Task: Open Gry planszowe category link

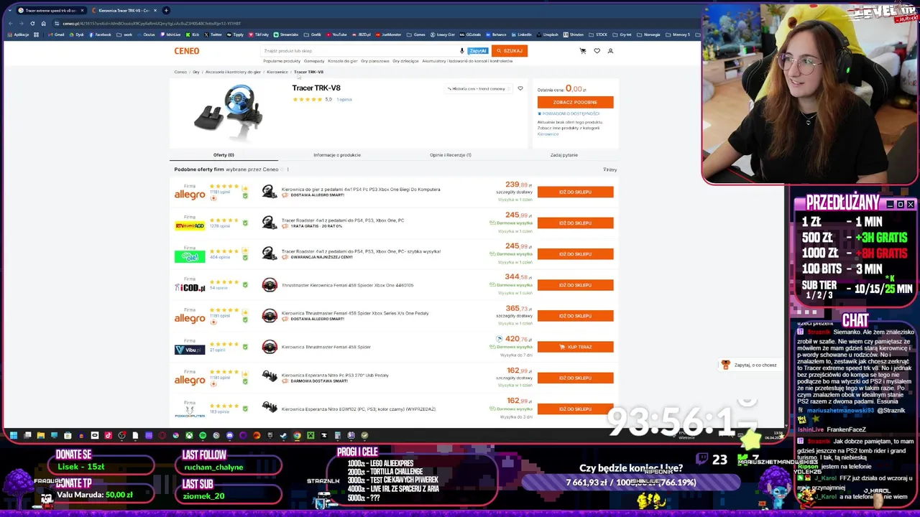Action: pos(375,61)
